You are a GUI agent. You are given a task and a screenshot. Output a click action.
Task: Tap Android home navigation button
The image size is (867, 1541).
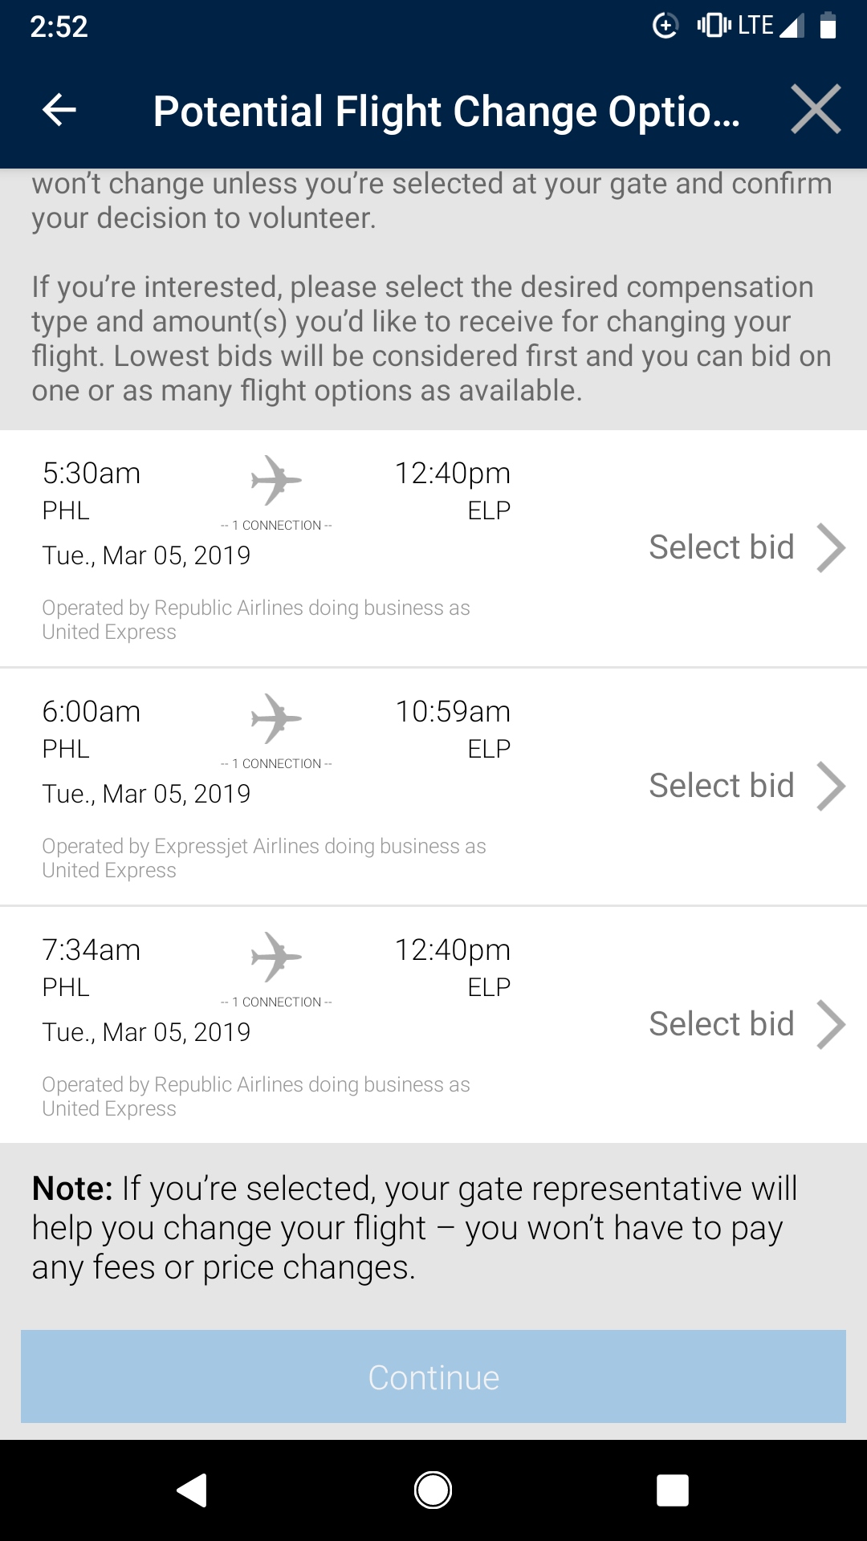point(433,1490)
